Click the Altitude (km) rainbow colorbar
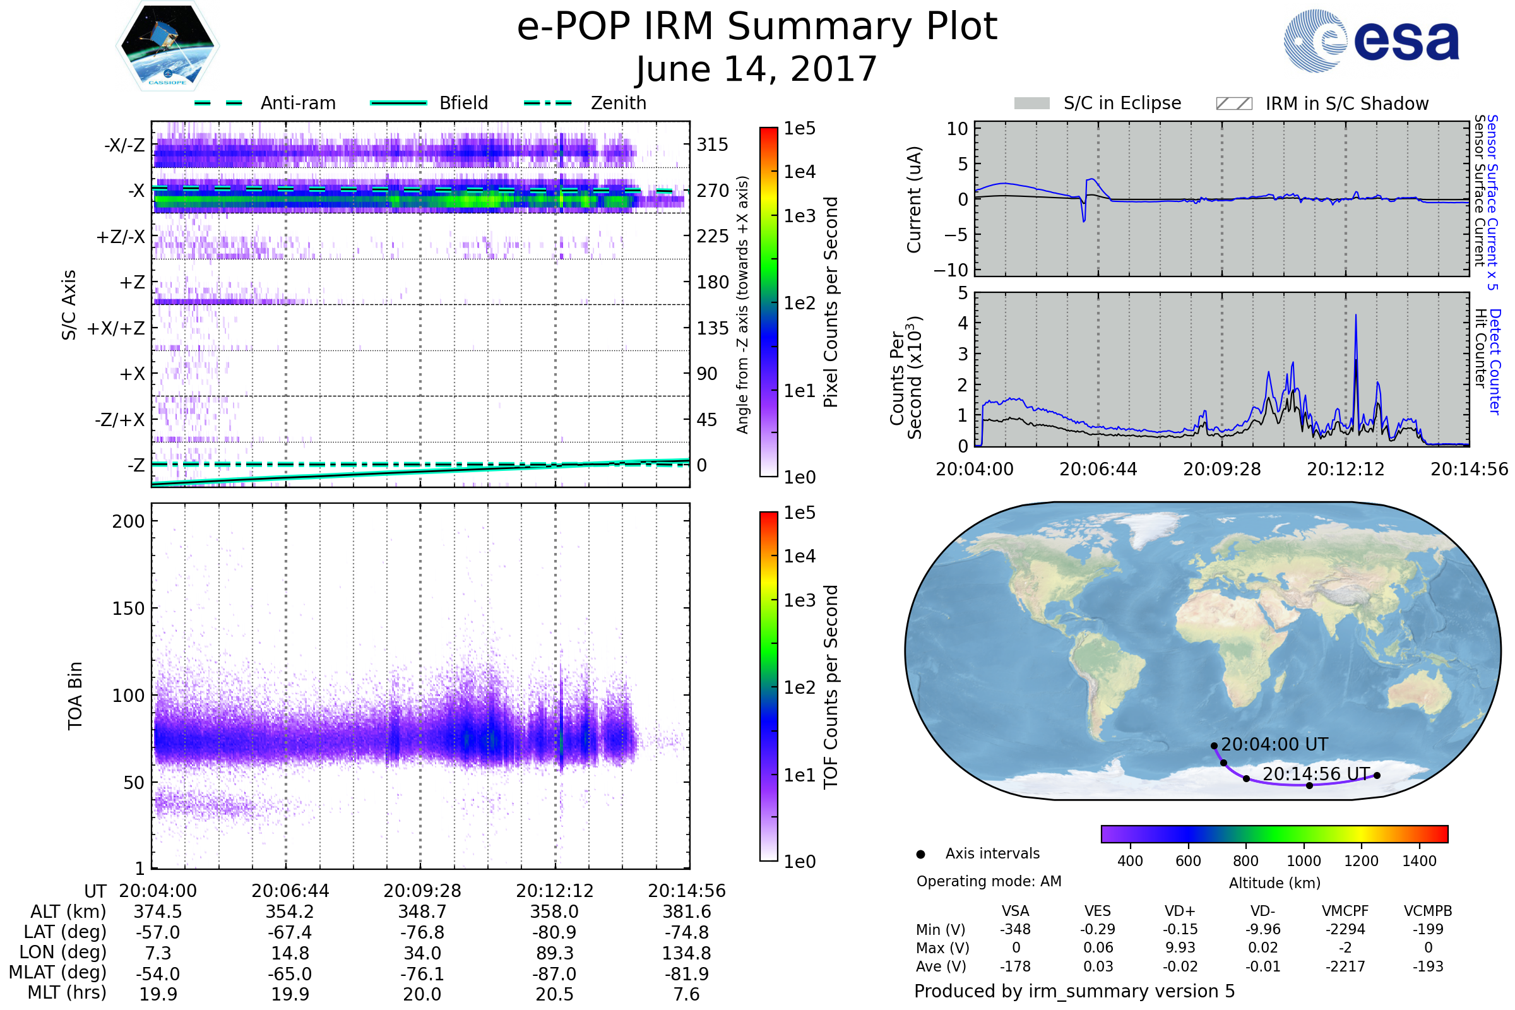The height and width of the screenshot is (1010, 1515). [1274, 833]
